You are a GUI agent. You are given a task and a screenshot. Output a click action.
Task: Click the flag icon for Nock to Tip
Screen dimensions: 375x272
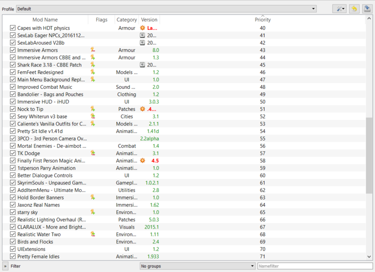pyautogui.click(x=93, y=109)
